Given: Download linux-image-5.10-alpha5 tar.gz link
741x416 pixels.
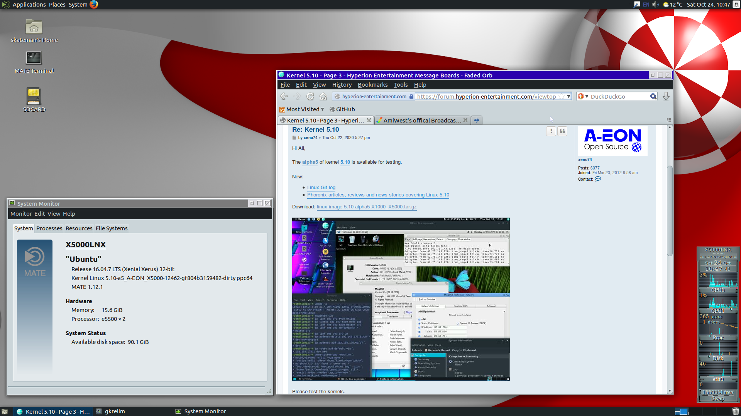Looking at the screenshot, I should (x=367, y=207).
